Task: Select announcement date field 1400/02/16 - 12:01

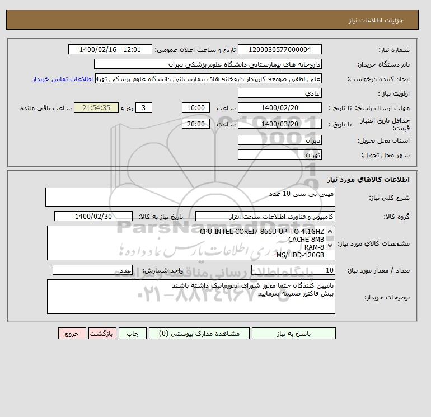Action: (110, 49)
